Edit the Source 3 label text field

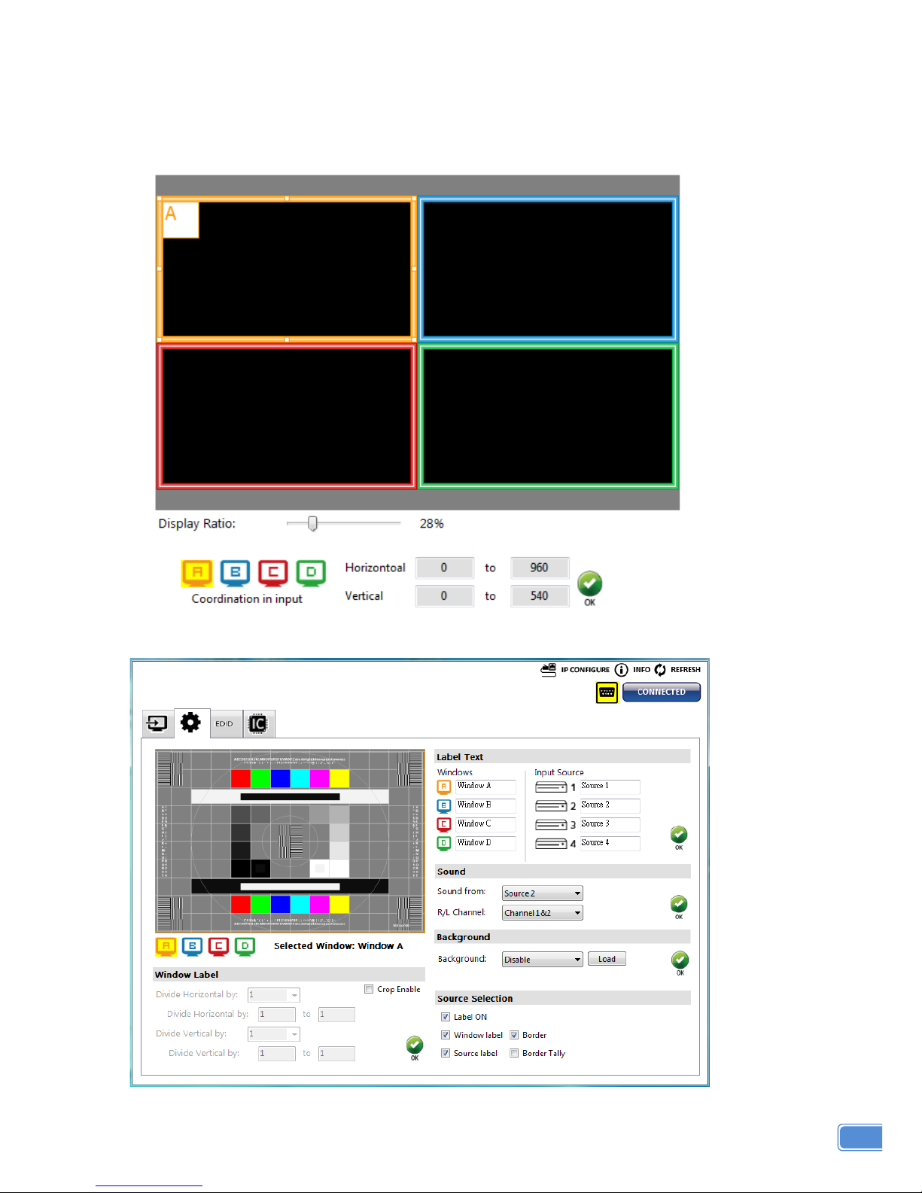(x=609, y=824)
